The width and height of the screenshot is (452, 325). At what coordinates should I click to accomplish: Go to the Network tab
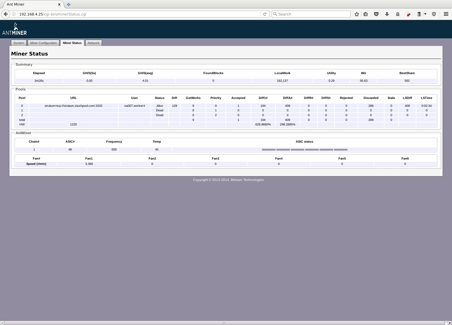(x=94, y=43)
